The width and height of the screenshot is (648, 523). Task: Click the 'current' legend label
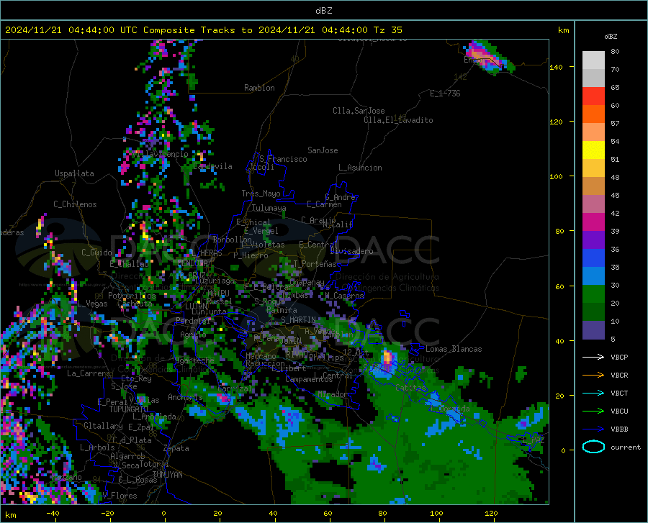(x=626, y=447)
